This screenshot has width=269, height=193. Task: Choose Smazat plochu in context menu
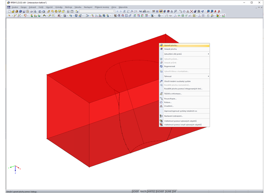tap(184, 49)
